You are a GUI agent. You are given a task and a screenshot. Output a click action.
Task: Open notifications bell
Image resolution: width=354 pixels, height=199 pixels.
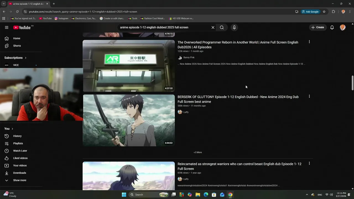[x=332, y=27]
